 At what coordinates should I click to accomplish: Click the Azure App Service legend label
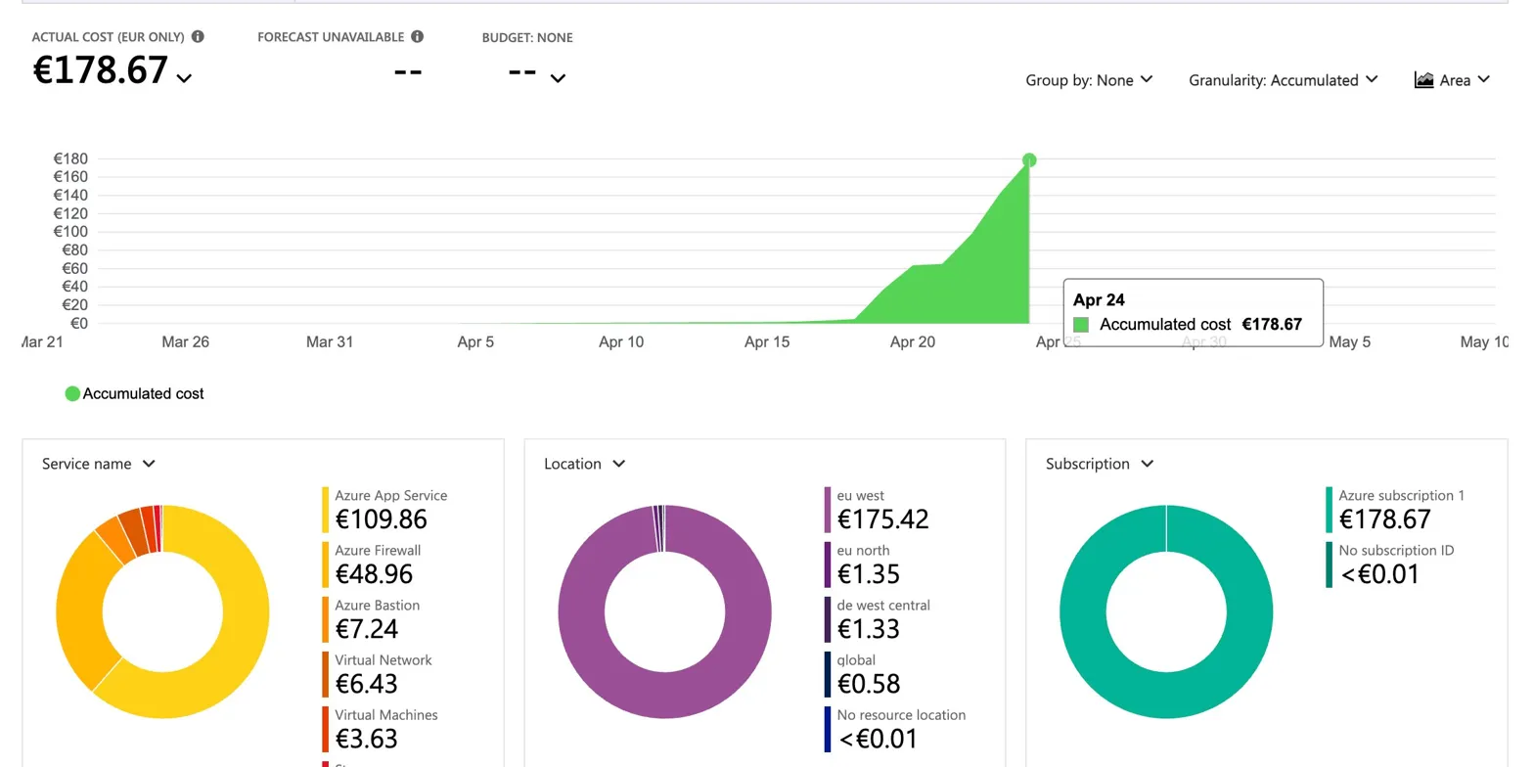coord(391,496)
